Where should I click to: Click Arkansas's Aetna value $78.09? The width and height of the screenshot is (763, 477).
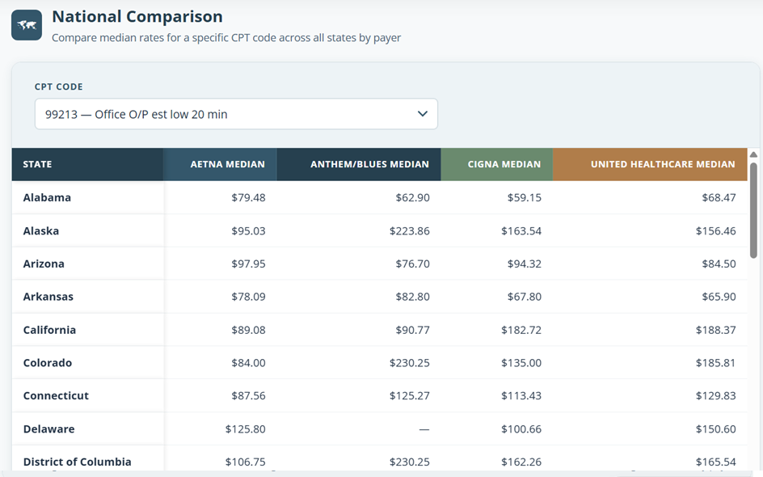(248, 297)
